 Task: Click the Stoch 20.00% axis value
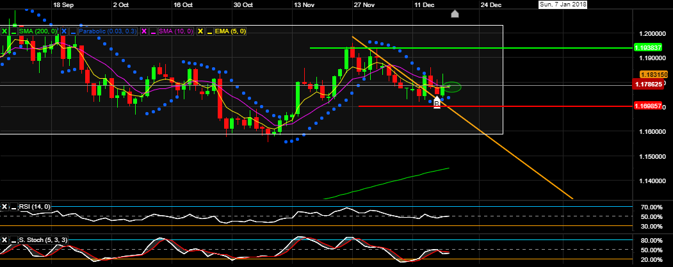click(x=650, y=259)
